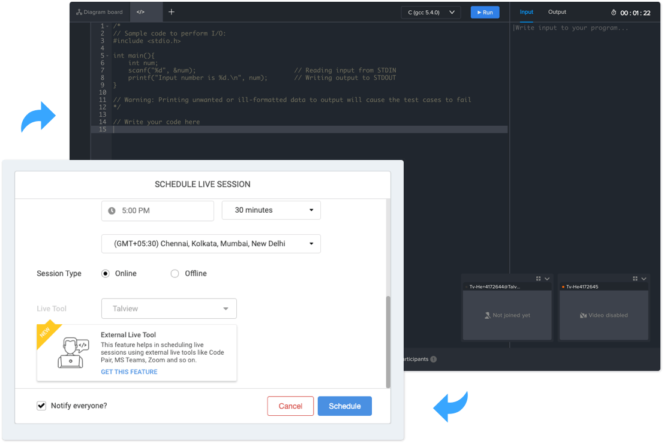Image resolution: width=664 pixels, height=444 pixels.
Task: Click the 'int main(){' code line
Action: [x=134, y=55]
